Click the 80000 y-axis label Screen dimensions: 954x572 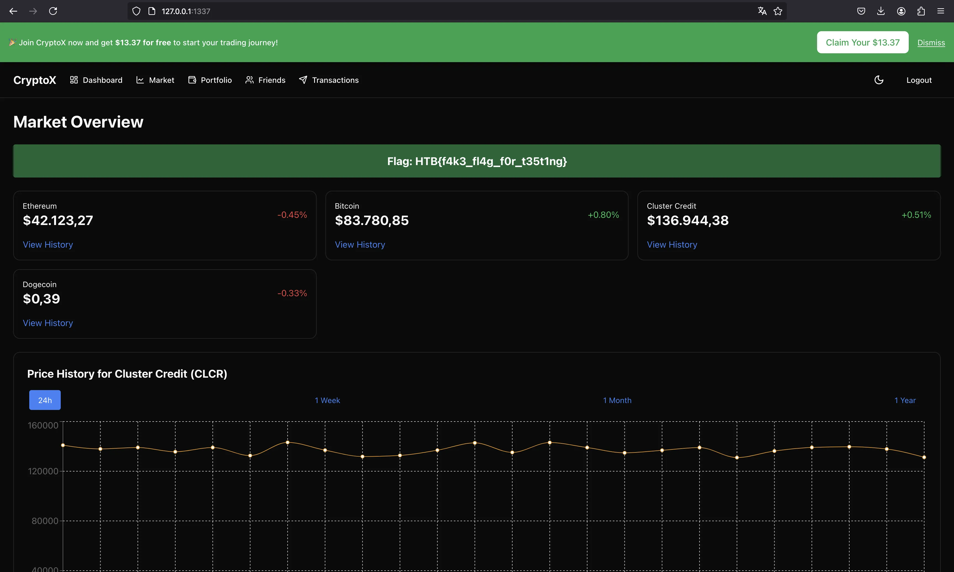point(45,521)
